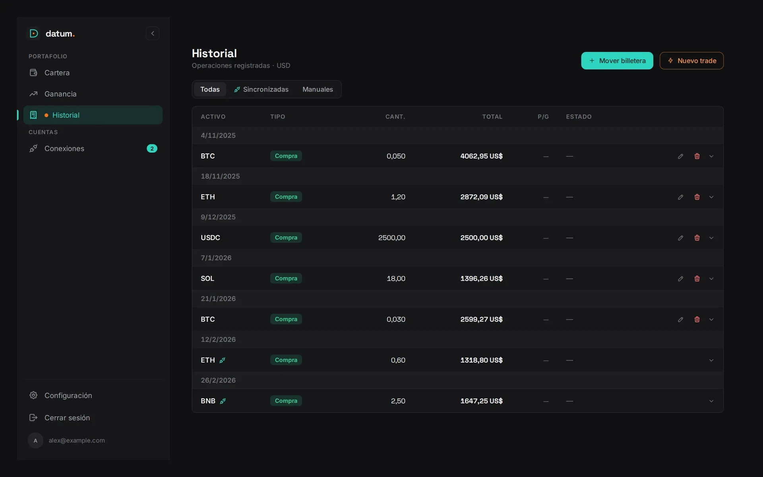
Task: Edit the BTC 0,050 purchase row
Action: [x=680, y=156]
